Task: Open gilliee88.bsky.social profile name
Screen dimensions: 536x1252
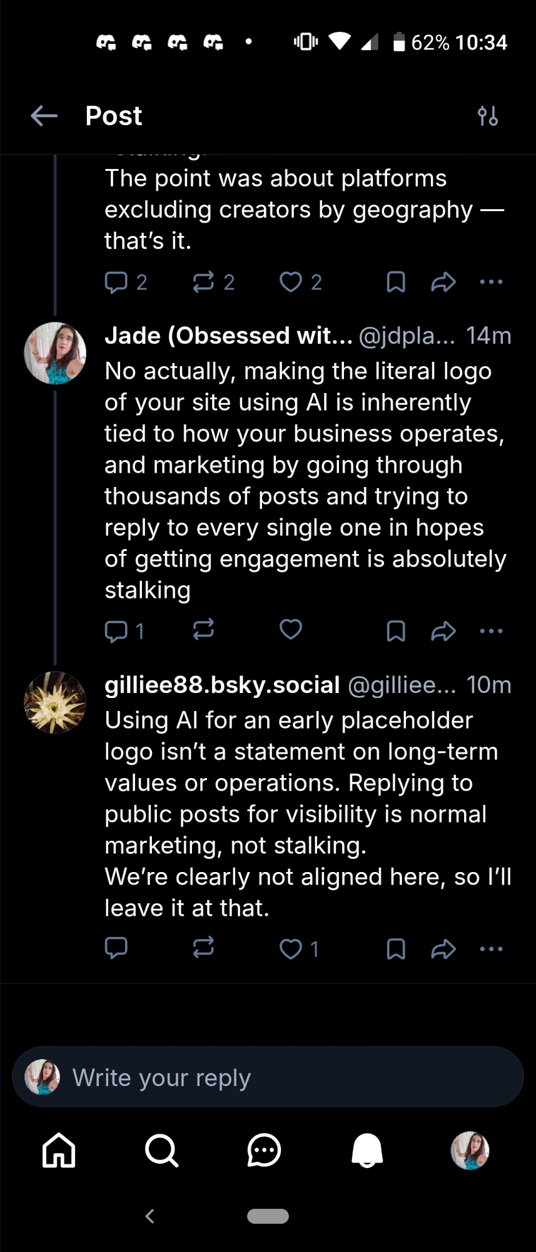Action: pos(222,685)
